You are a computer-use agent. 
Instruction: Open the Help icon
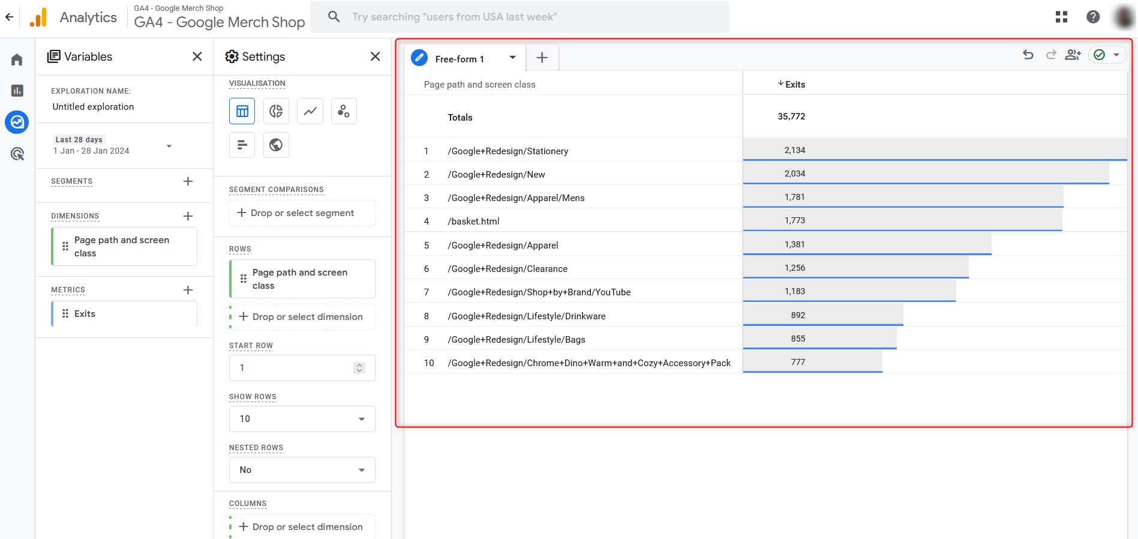coord(1093,17)
